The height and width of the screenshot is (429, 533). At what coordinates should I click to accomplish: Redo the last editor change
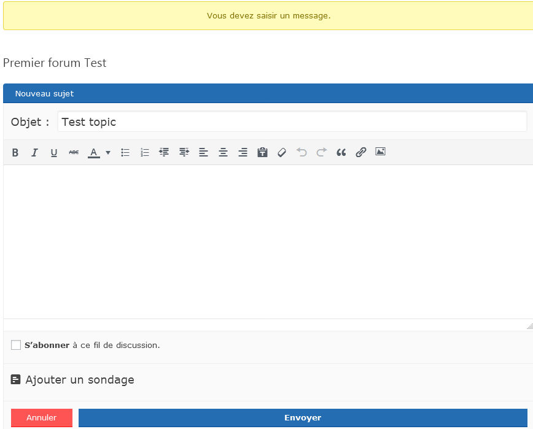click(x=321, y=152)
